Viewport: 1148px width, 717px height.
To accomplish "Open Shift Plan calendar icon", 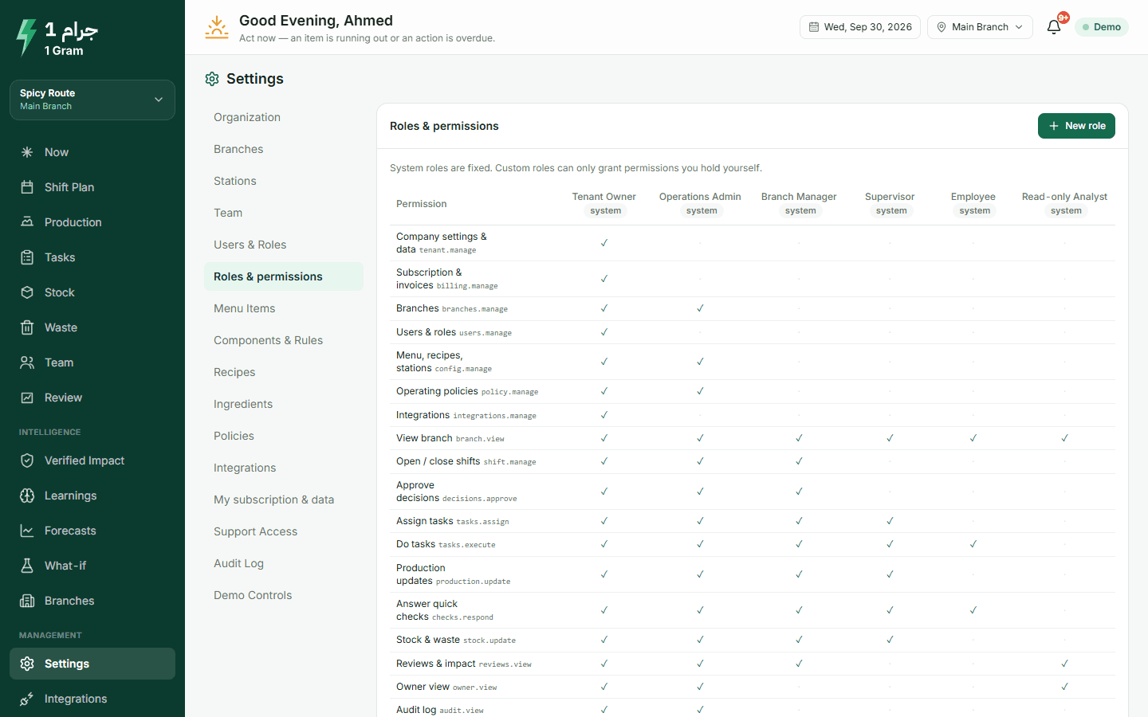I will (27, 187).
